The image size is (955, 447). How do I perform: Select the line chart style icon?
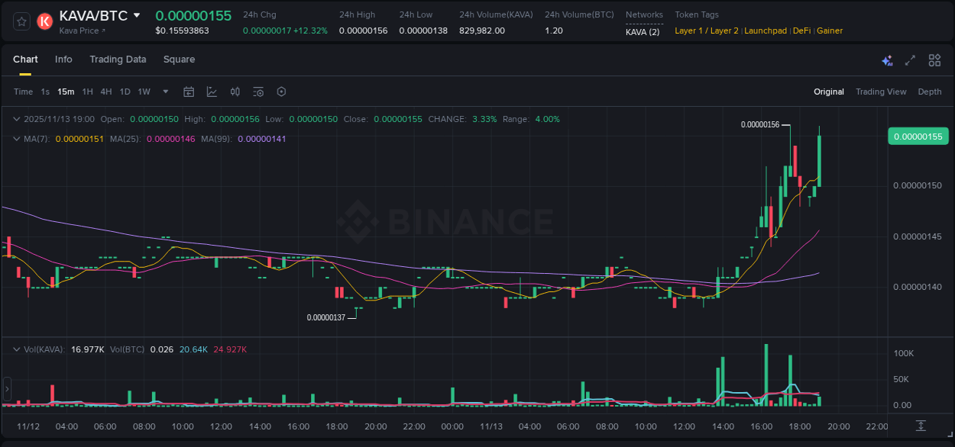coord(212,91)
